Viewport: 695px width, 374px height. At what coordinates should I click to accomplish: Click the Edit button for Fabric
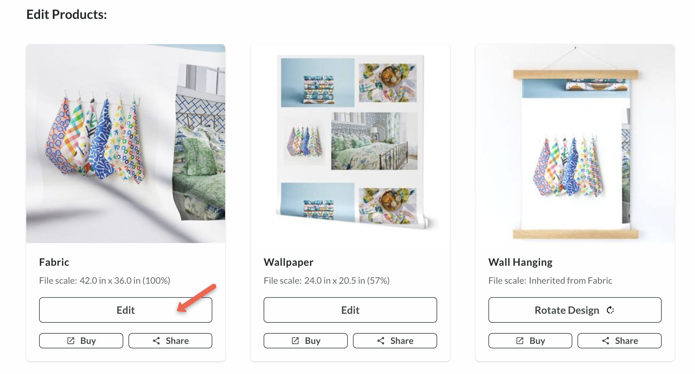pos(125,310)
